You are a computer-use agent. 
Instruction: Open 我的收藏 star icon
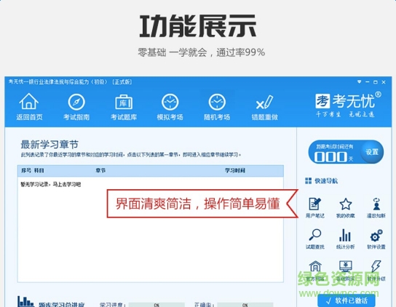[x=346, y=204]
